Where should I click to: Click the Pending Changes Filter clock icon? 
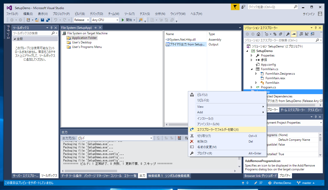click(x=267, y=34)
